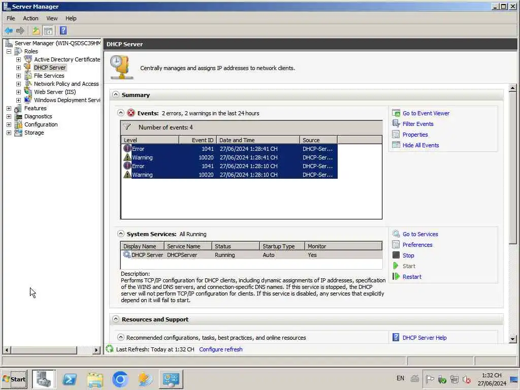Screen dimensions: 520x390
Task: Sort events by Date and Time column
Action: click(x=258, y=140)
